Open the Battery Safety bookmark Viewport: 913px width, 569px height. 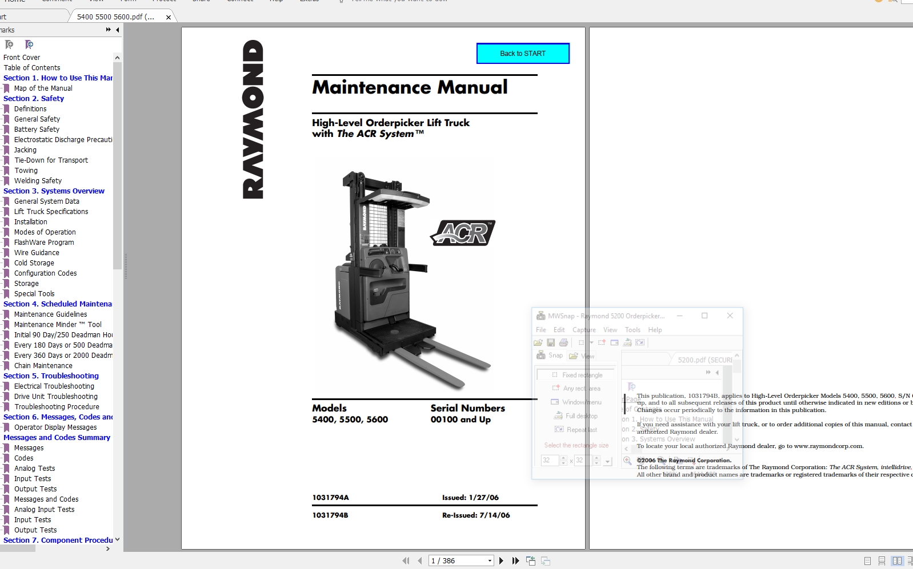click(x=37, y=130)
